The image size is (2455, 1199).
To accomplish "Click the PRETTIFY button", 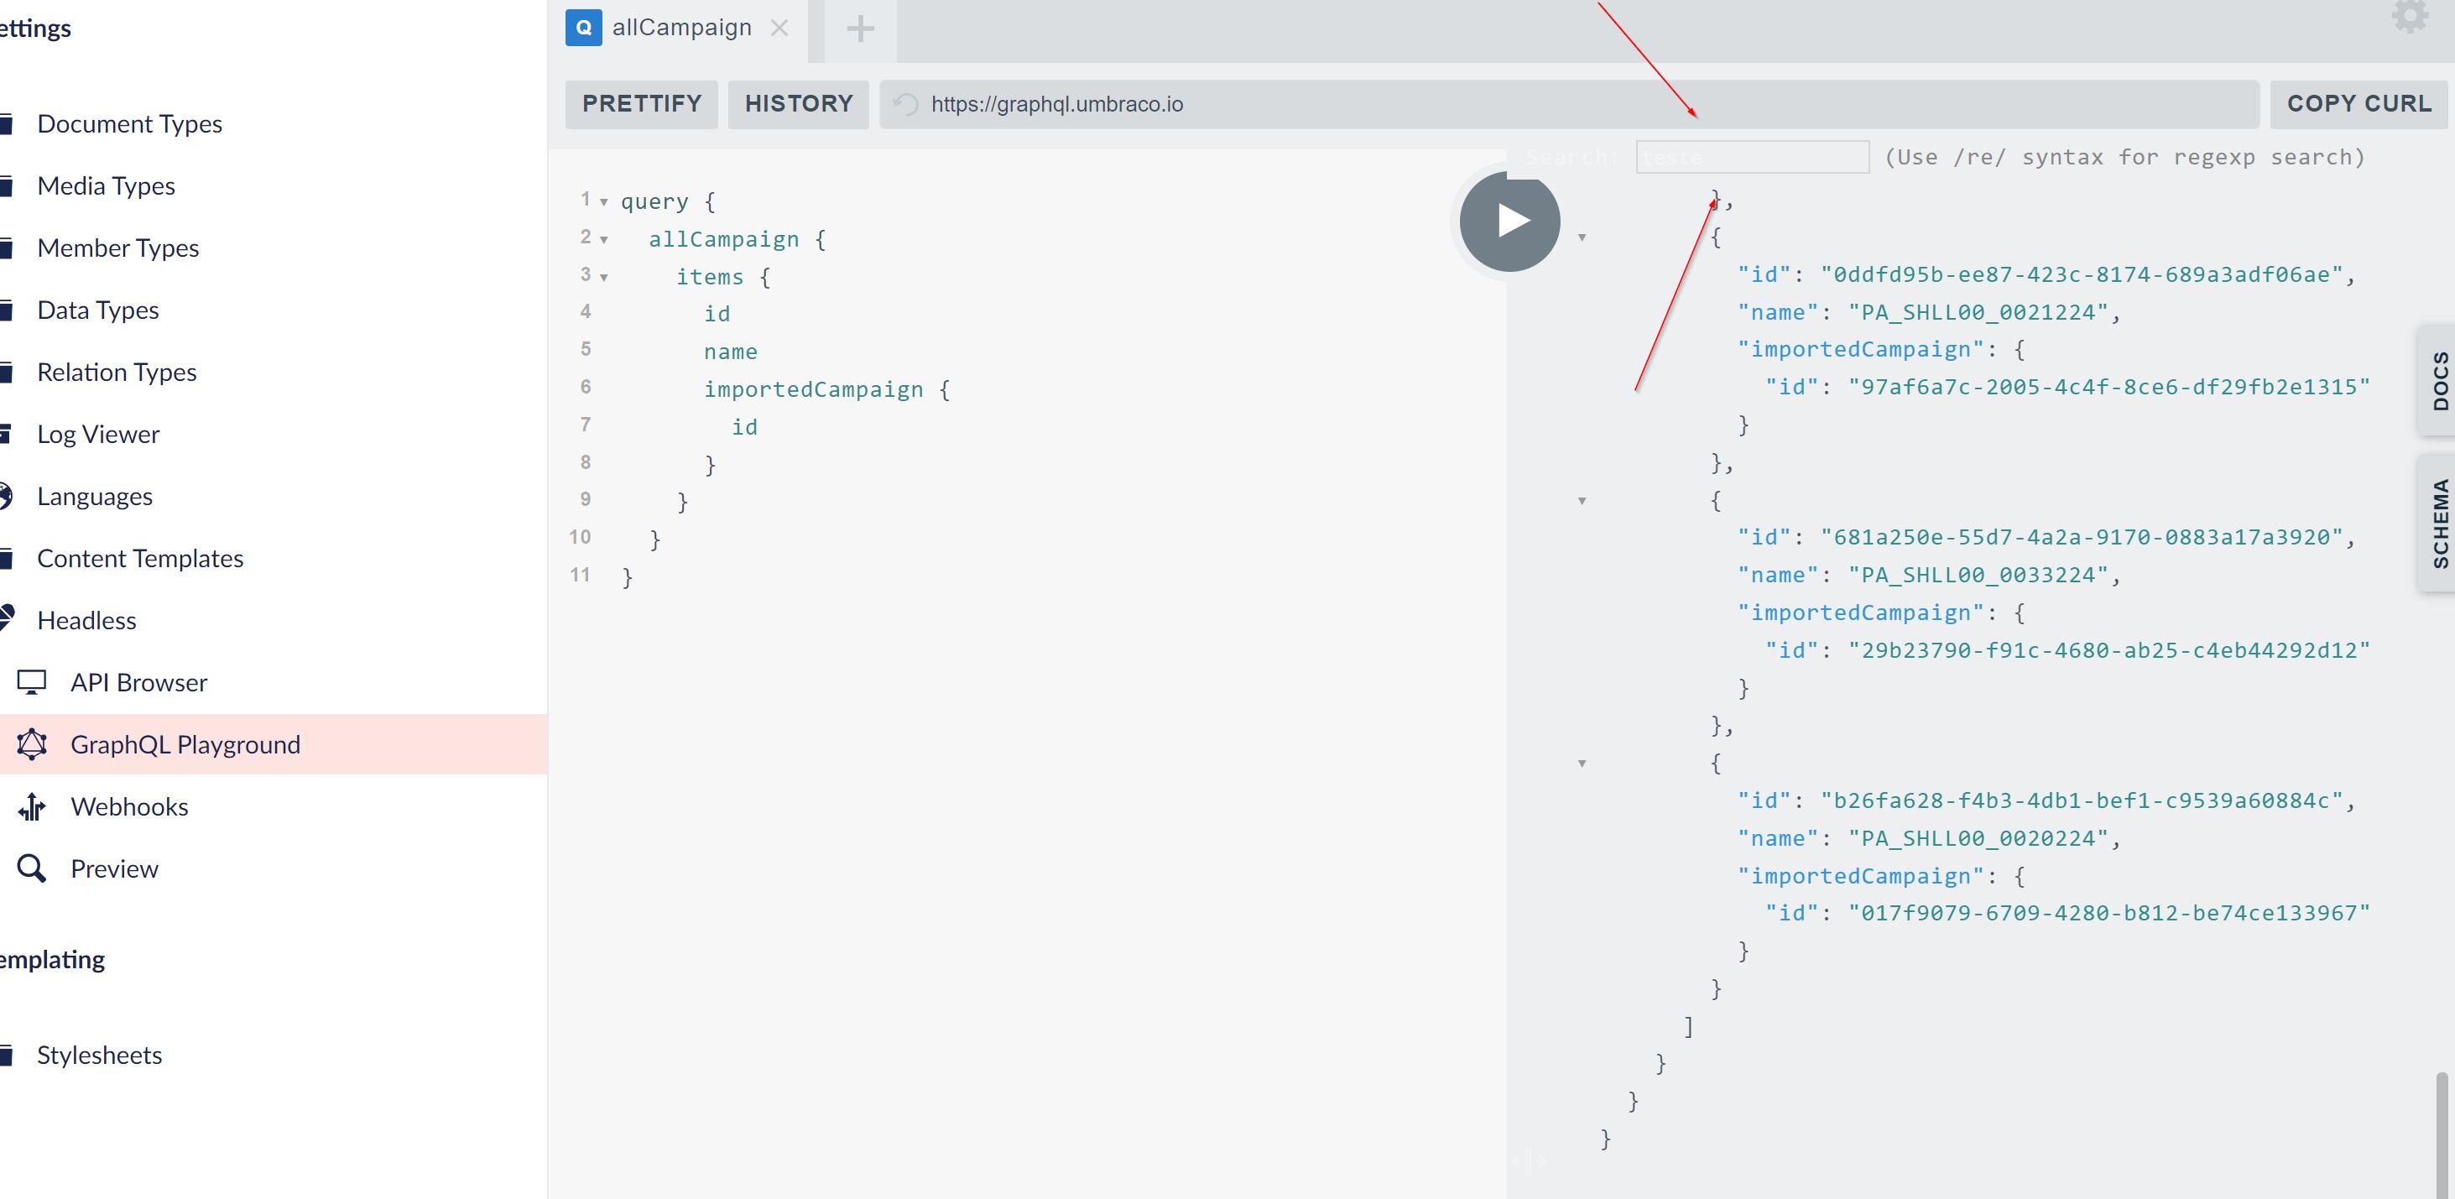I will (640, 103).
